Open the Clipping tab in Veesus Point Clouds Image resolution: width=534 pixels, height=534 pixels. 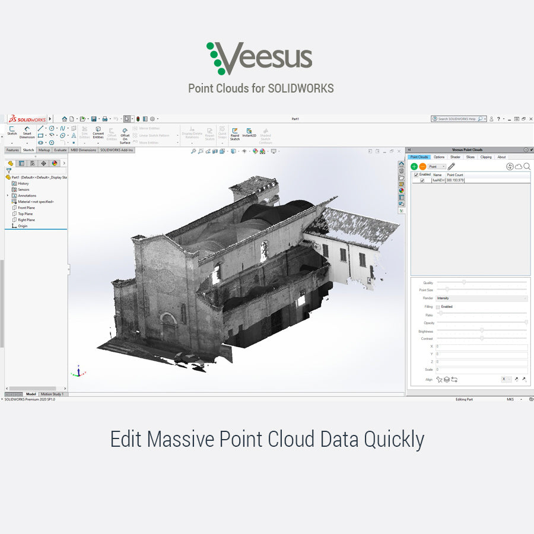(x=486, y=157)
